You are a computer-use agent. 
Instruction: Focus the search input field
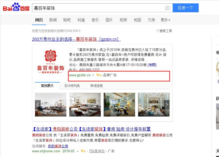(x=98, y=8)
